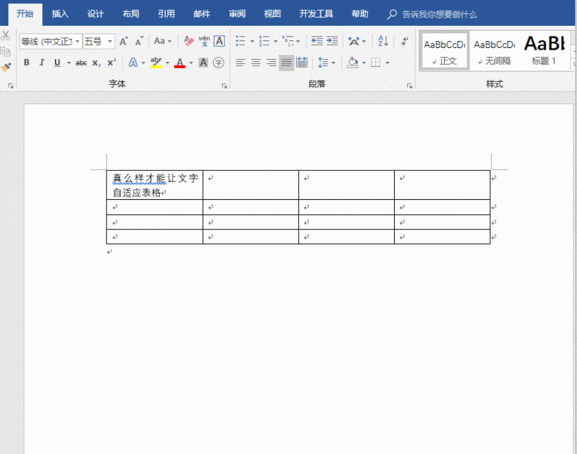This screenshot has height=454, width=577.
Task: Click the Increase Indent icon
Action: point(332,41)
